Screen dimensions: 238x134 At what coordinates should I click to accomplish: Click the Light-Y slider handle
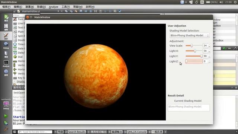(x=201, y=56)
